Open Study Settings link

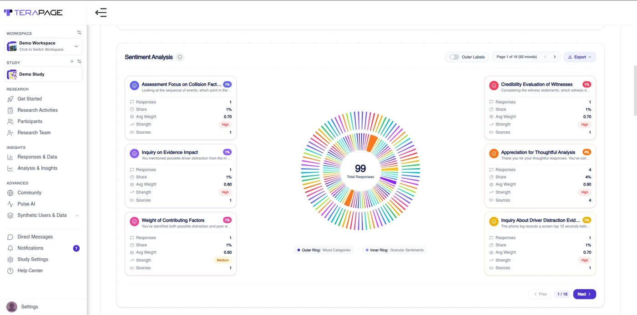pos(33,260)
